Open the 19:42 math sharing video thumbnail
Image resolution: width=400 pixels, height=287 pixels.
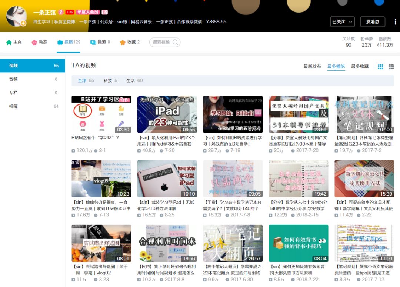(299, 178)
